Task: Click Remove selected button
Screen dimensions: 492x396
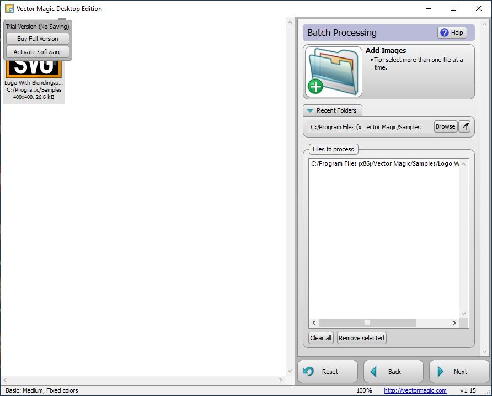Action: (361, 338)
